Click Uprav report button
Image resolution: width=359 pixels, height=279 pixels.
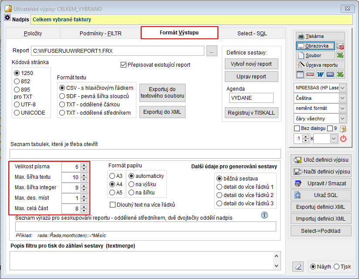(x=251, y=77)
